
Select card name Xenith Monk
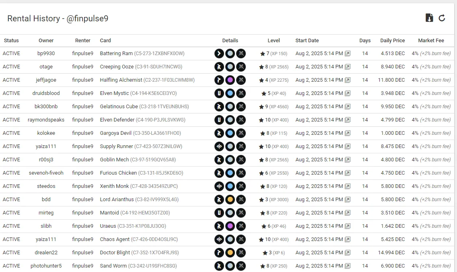[x=114, y=186]
